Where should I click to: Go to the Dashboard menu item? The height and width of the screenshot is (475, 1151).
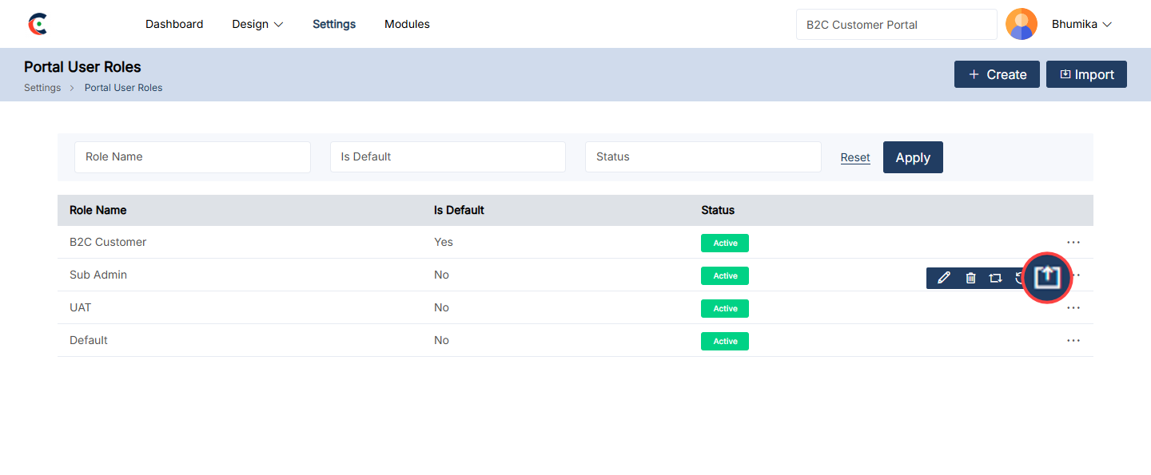coord(174,24)
